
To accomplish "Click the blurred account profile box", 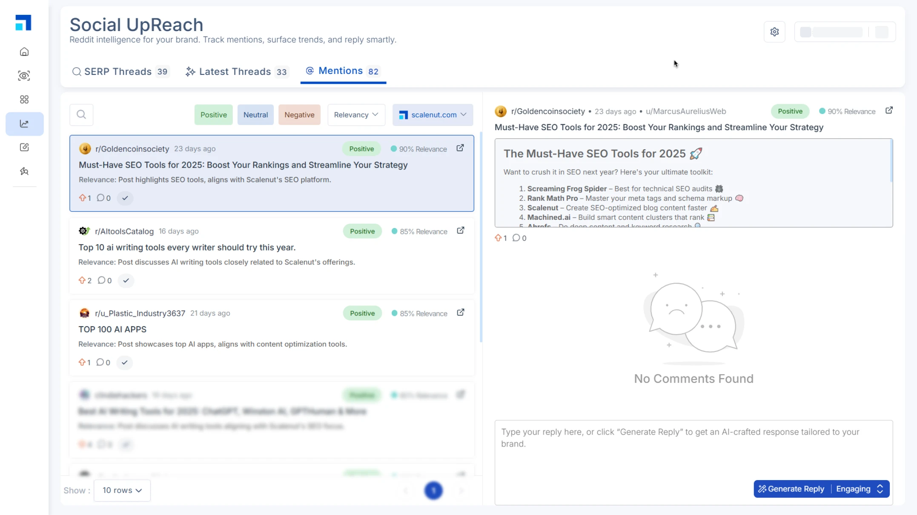I will pos(845,32).
